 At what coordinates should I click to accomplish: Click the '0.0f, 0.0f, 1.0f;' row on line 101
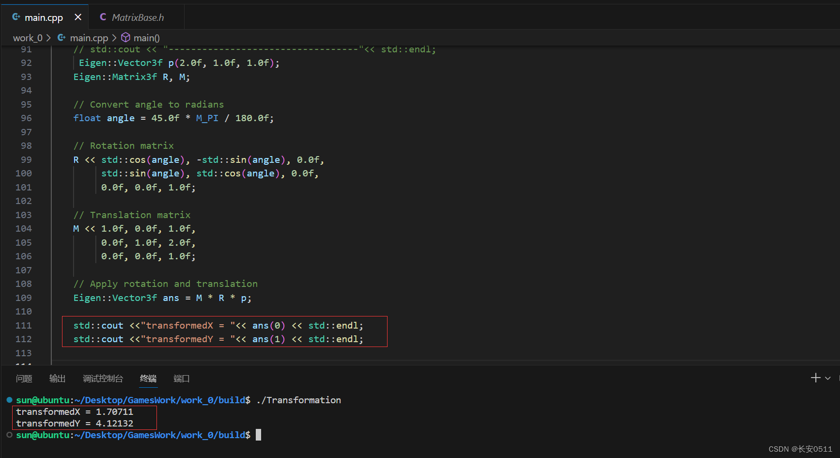pyautogui.click(x=148, y=188)
